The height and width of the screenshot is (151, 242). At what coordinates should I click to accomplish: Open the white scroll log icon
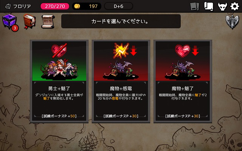(x=209, y=6)
